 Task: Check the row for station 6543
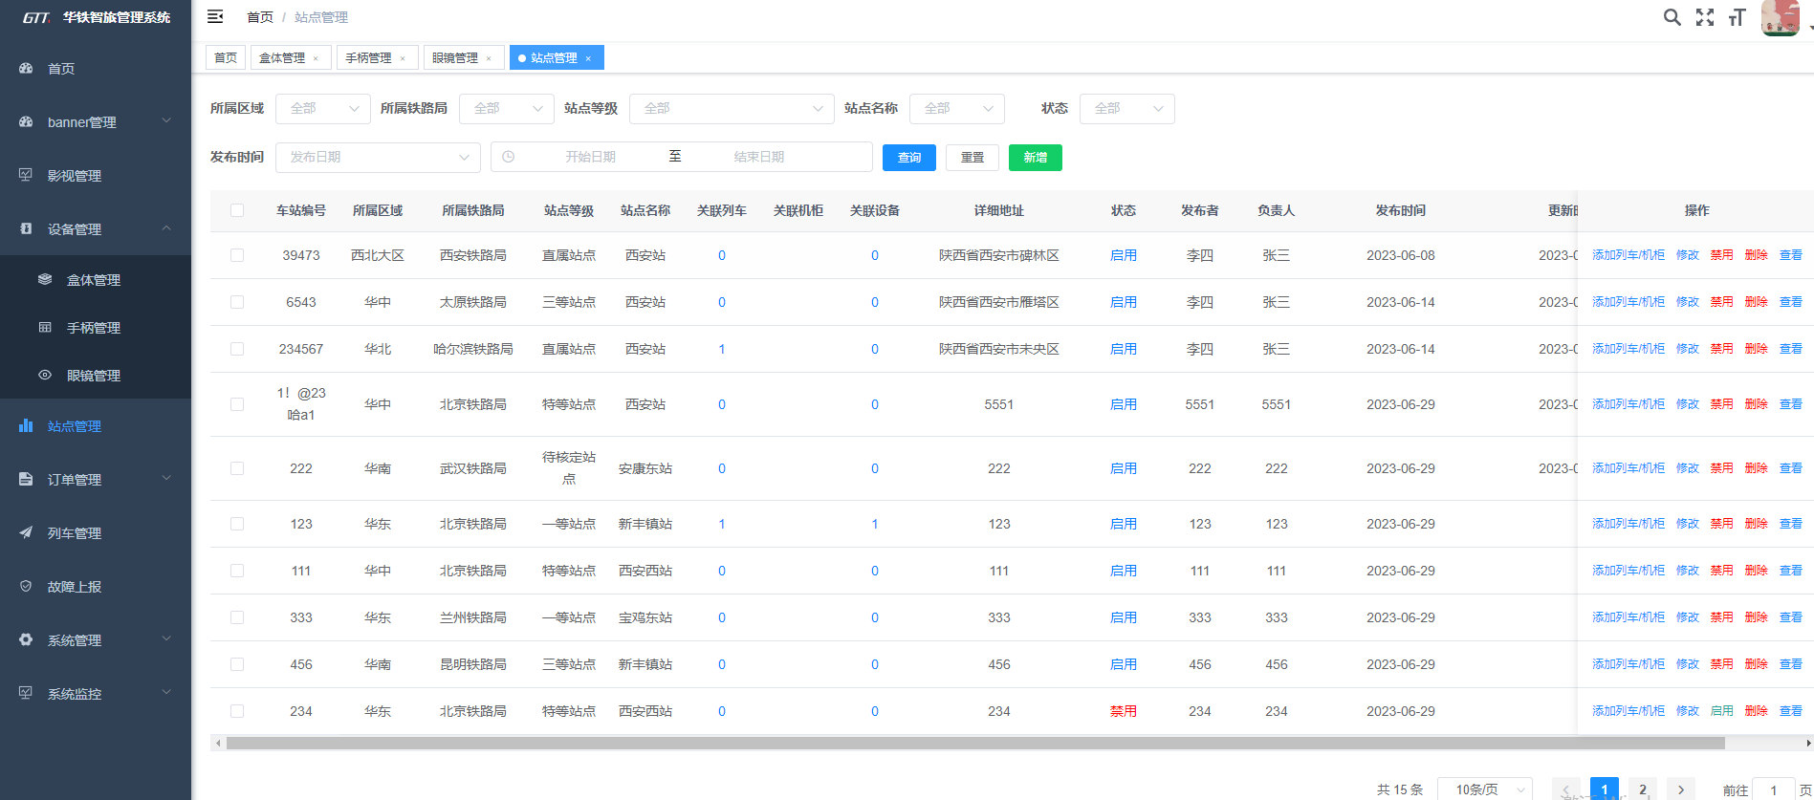pos(237,302)
